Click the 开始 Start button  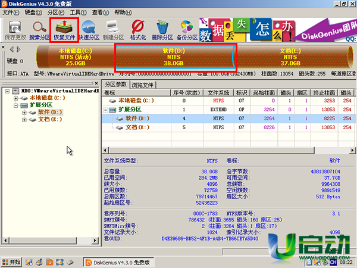pos(11,262)
